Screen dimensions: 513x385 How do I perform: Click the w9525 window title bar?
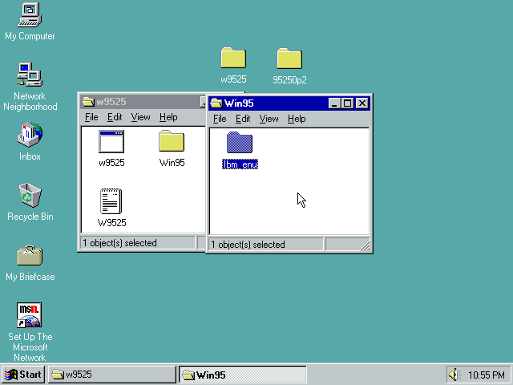pyautogui.click(x=141, y=102)
